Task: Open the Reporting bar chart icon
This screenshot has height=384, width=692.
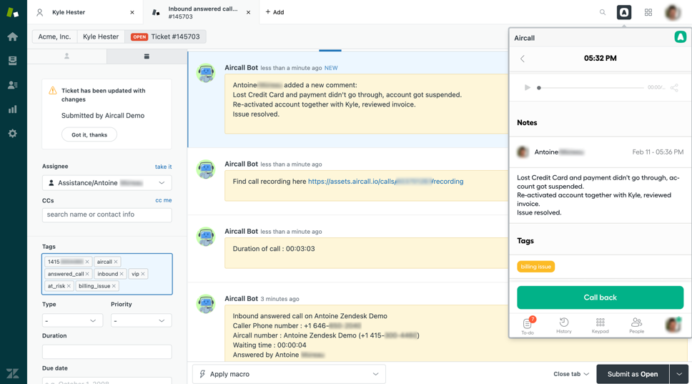Action: pyautogui.click(x=12, y=109)
